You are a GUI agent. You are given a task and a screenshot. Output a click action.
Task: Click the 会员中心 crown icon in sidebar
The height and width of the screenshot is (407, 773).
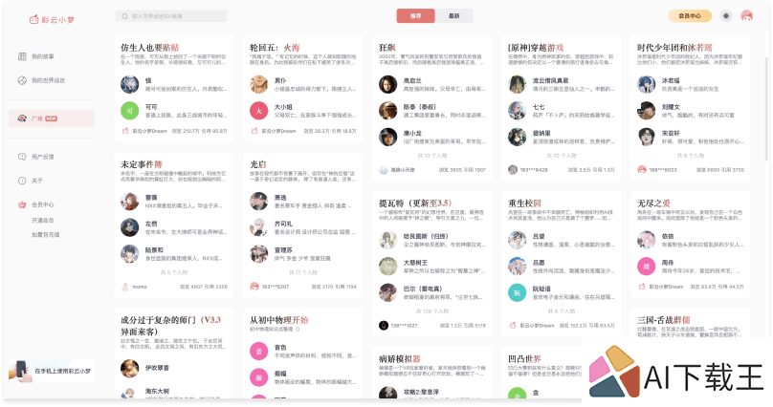tap(22, 204)
